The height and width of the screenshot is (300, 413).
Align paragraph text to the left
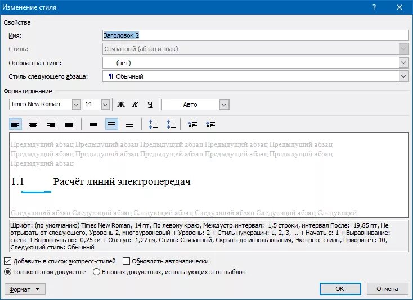click(15, 124)
